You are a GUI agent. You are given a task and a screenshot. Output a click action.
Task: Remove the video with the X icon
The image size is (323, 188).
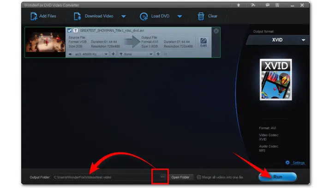click(x=216, y=31)
